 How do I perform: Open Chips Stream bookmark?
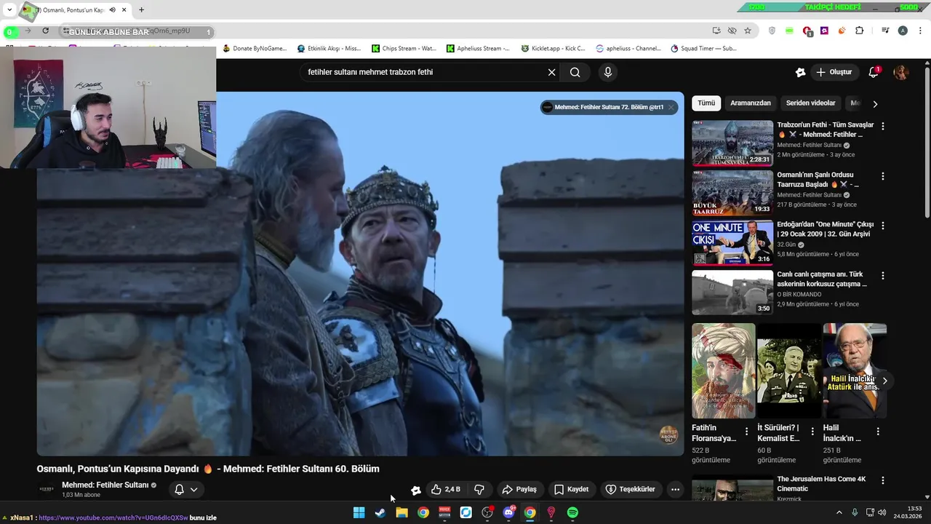[404, 49]
